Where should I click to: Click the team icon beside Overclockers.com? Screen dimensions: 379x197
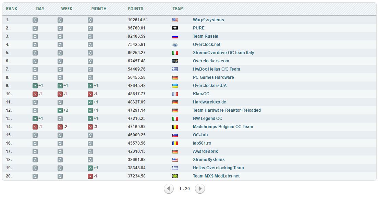click(175, 61)
